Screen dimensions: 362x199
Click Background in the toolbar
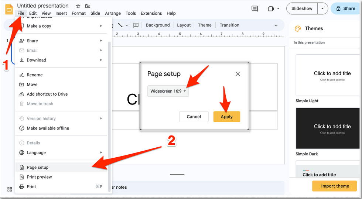tap(158, 25)
